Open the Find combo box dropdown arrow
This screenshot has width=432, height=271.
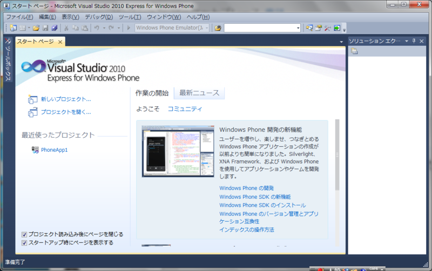click(x=298, y=28)
